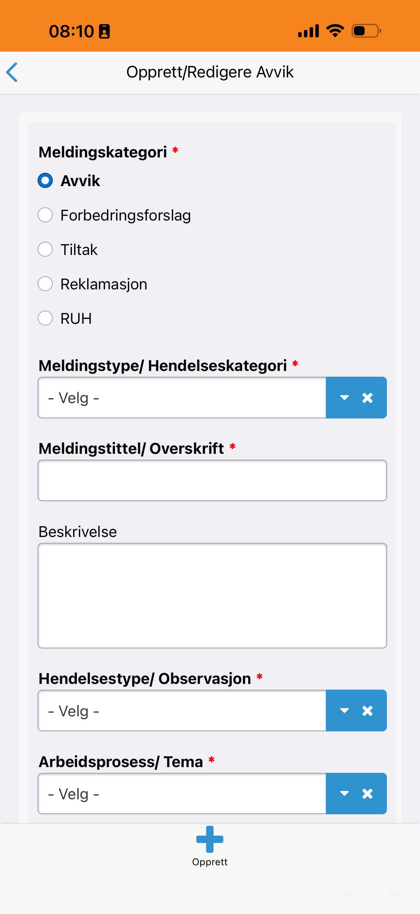Screen dimensions: 420x914
Task: Pick the Reklamasjon radio option
Action: point(45,284)
